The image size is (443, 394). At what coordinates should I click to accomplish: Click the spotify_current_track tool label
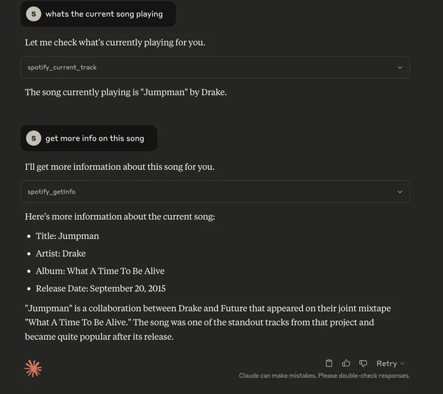(x=62, y=68)
